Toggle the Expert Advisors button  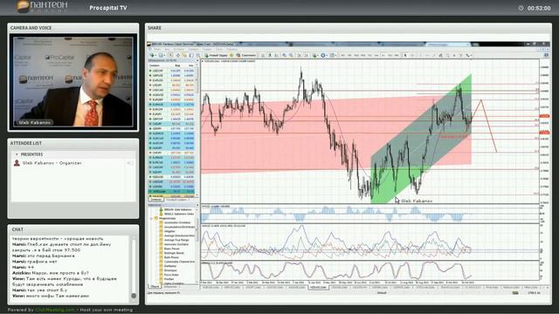point(247,55)
